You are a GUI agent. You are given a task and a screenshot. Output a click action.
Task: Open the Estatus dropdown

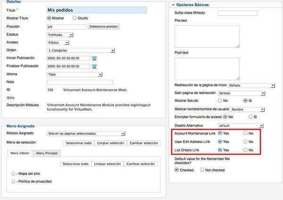pyautogui.click(x=60, y=35)
